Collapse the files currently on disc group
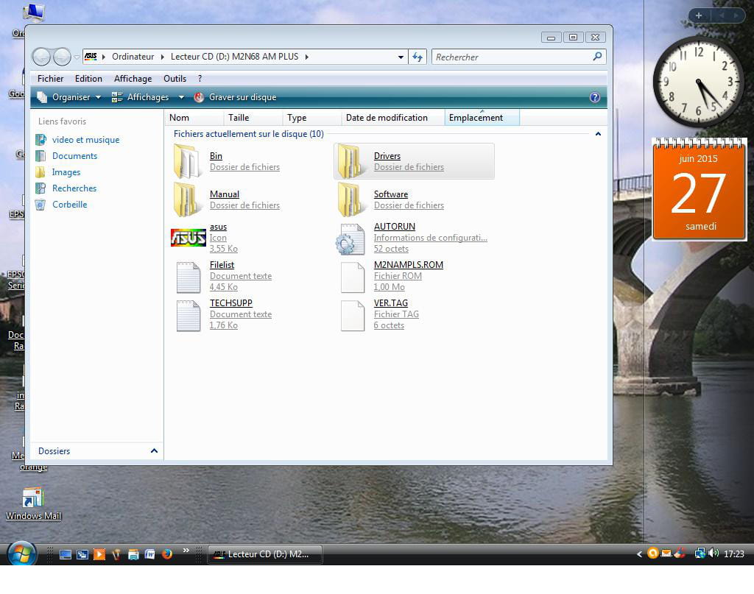 pos(598,134)
